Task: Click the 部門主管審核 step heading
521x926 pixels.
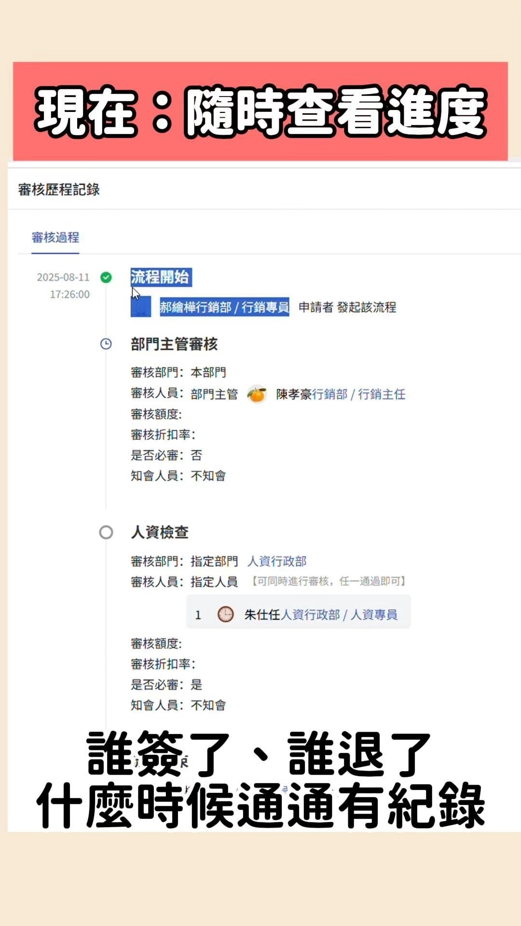Action: 174,344
